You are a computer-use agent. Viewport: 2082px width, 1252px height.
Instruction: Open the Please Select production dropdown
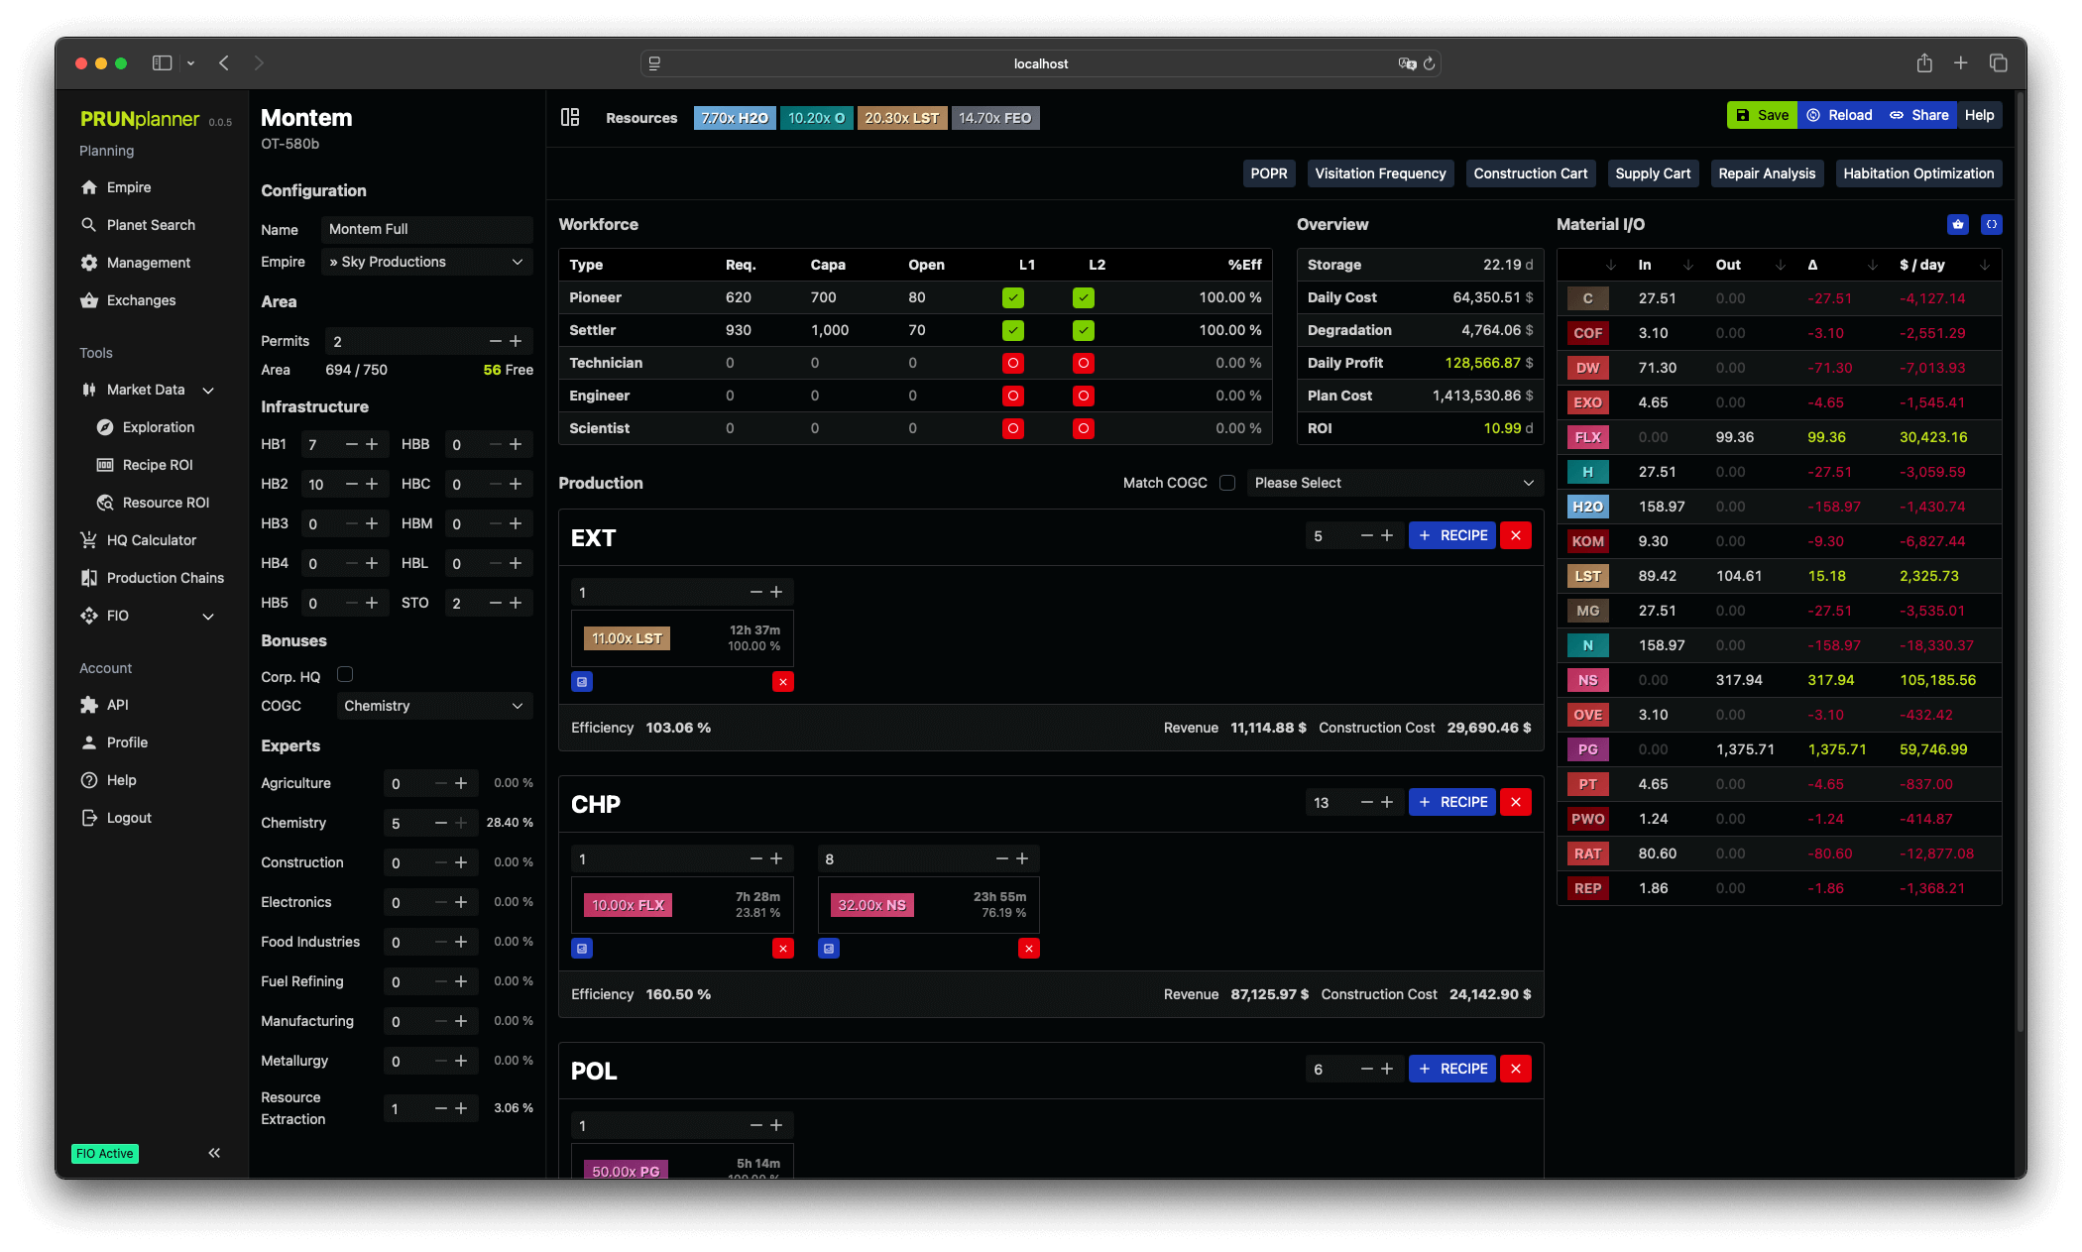(1393, 483)
